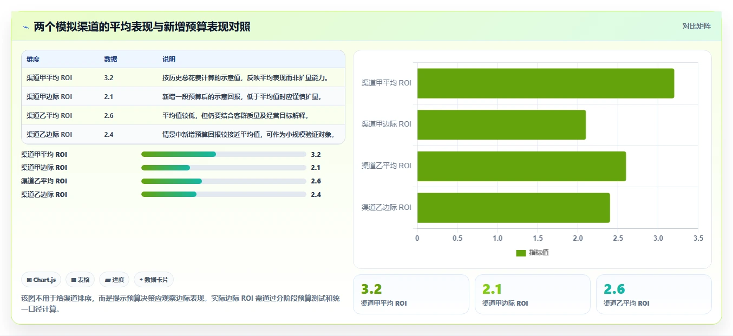Screen dimensions: 733x336
Task: Click the green legend color swatch
Action: tap(521, 253)
